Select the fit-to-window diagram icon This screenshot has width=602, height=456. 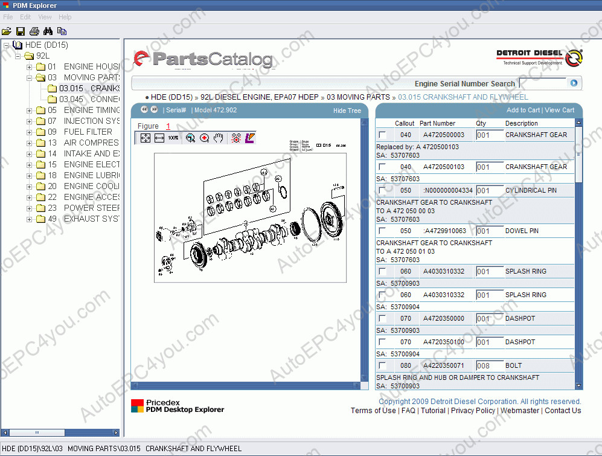146,138
